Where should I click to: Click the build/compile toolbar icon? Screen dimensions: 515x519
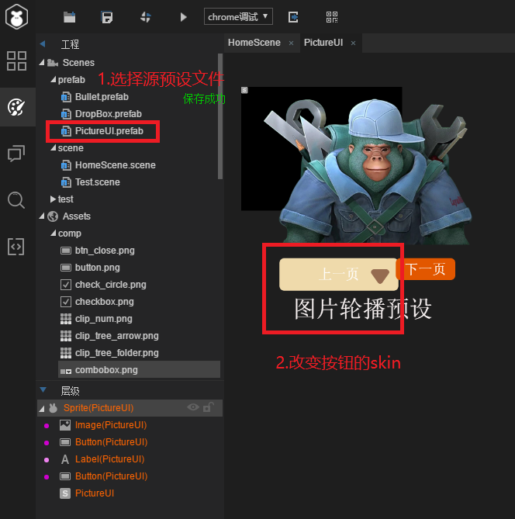coord(146,17)
